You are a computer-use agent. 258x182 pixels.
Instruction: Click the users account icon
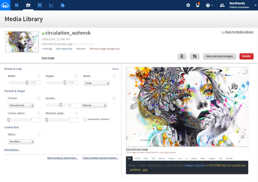222,5
